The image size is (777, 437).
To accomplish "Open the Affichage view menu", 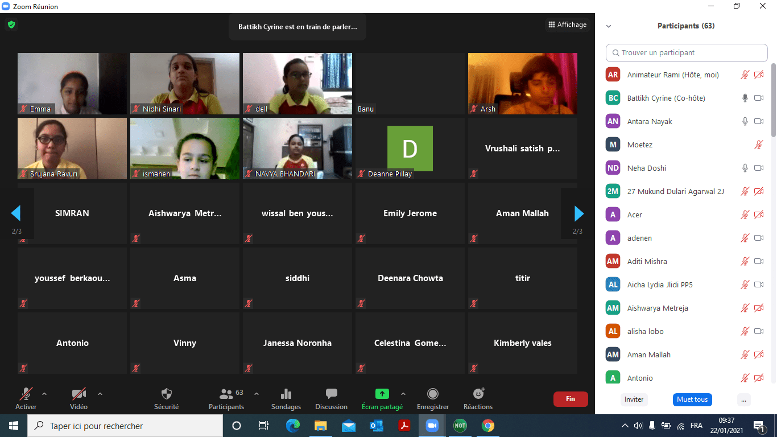I will [x=567, y=24].
